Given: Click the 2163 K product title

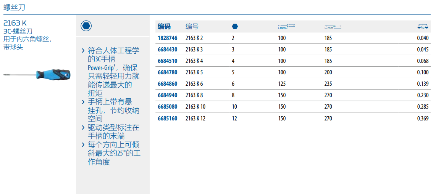Looking at the screenshot, I should tap(15, 23).
